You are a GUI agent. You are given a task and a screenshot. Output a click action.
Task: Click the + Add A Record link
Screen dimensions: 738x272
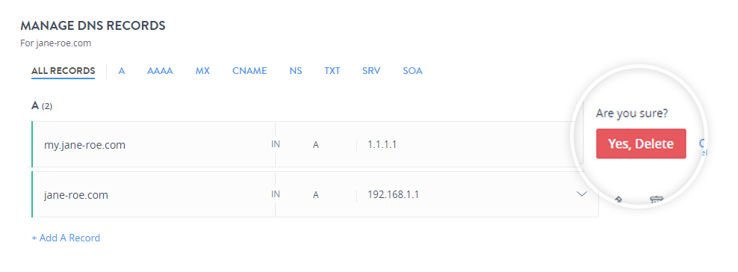click(66, 238)
